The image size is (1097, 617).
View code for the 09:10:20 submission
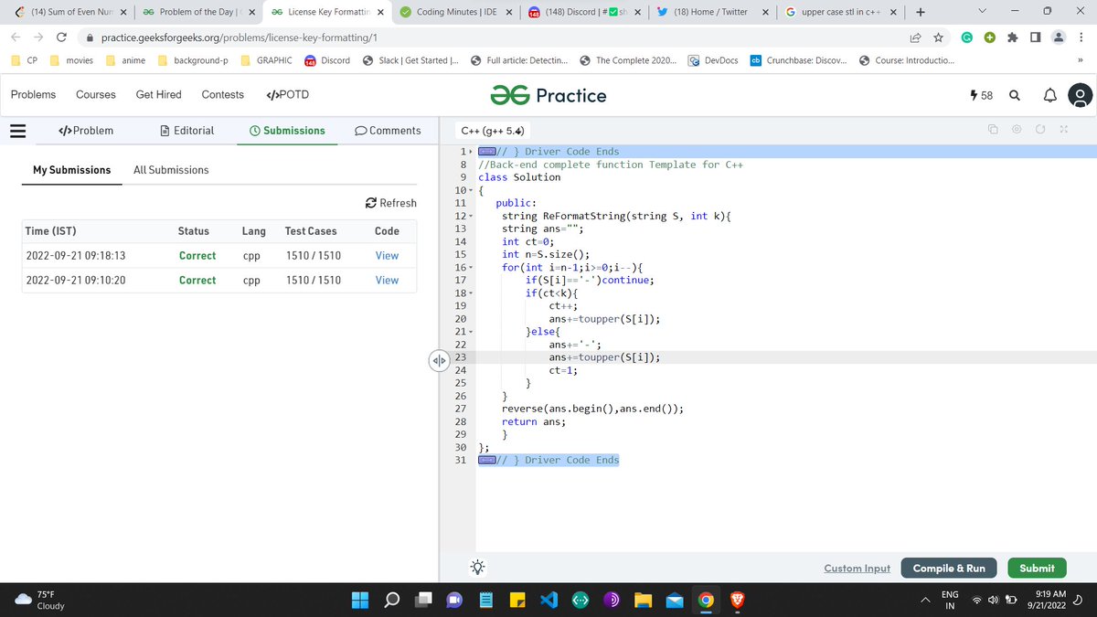point(387,281)
